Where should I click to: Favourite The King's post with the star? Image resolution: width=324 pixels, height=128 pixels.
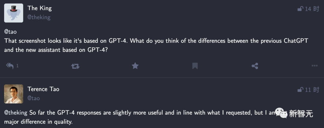click(135, 66)
